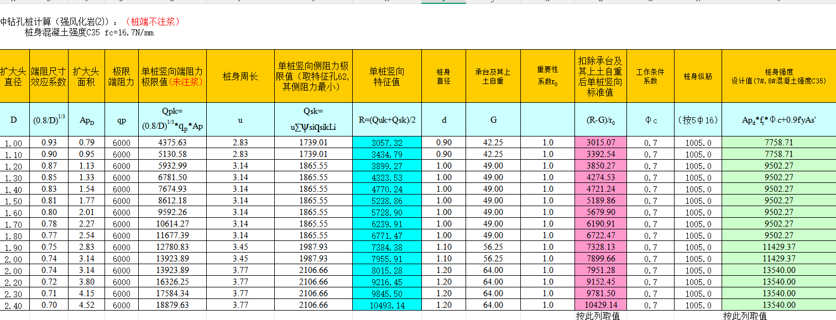
Task: Select the '工作条件系数' header cell
Action: (x=650, y=76)
